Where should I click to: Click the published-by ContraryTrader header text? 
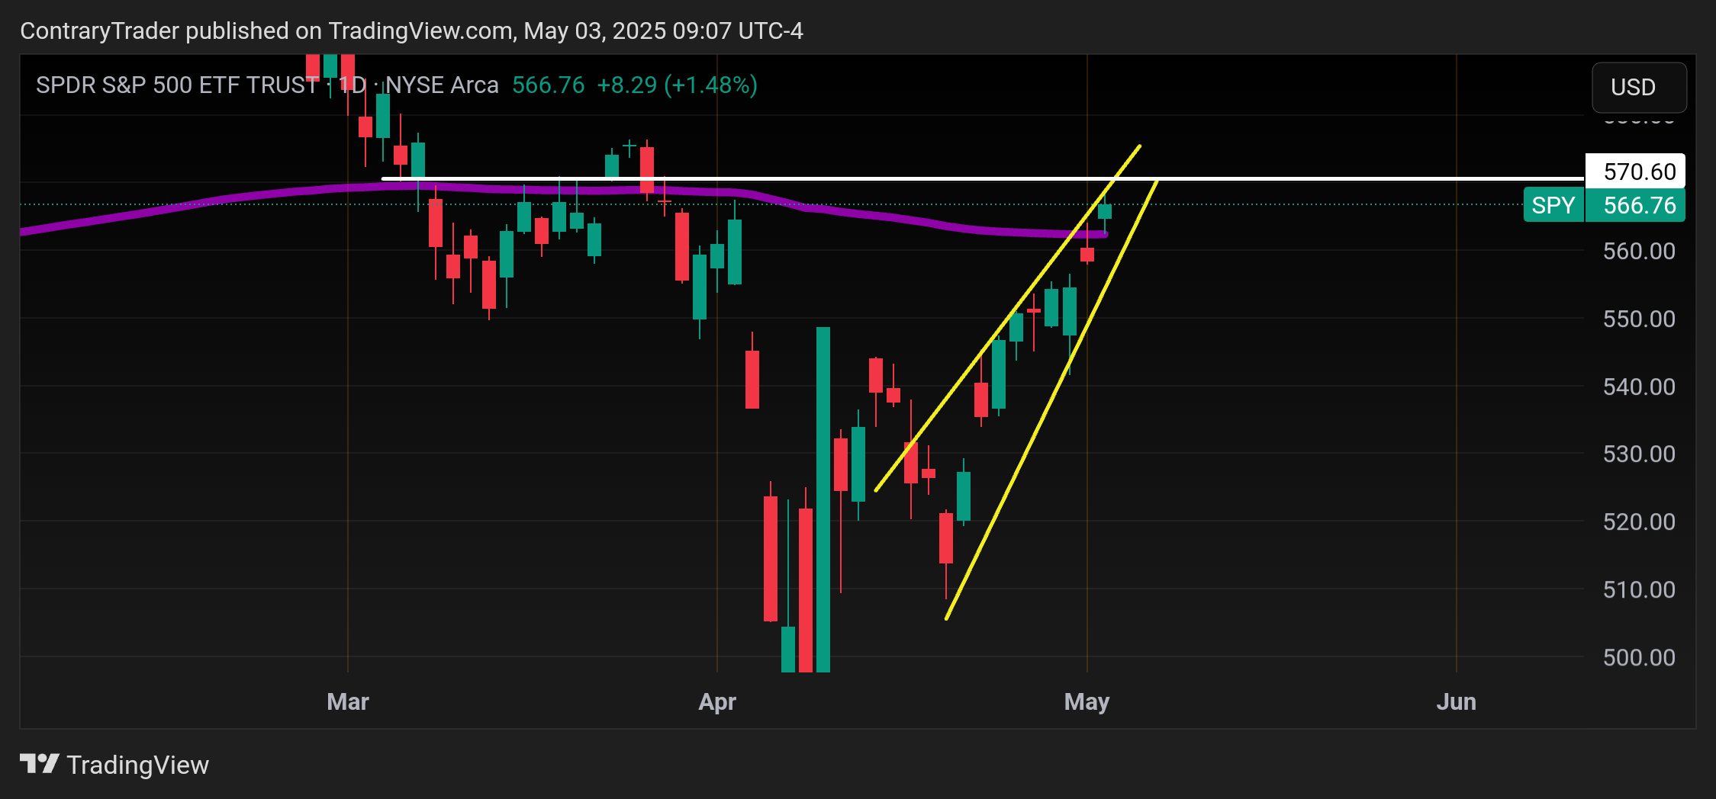pos(411,30)
